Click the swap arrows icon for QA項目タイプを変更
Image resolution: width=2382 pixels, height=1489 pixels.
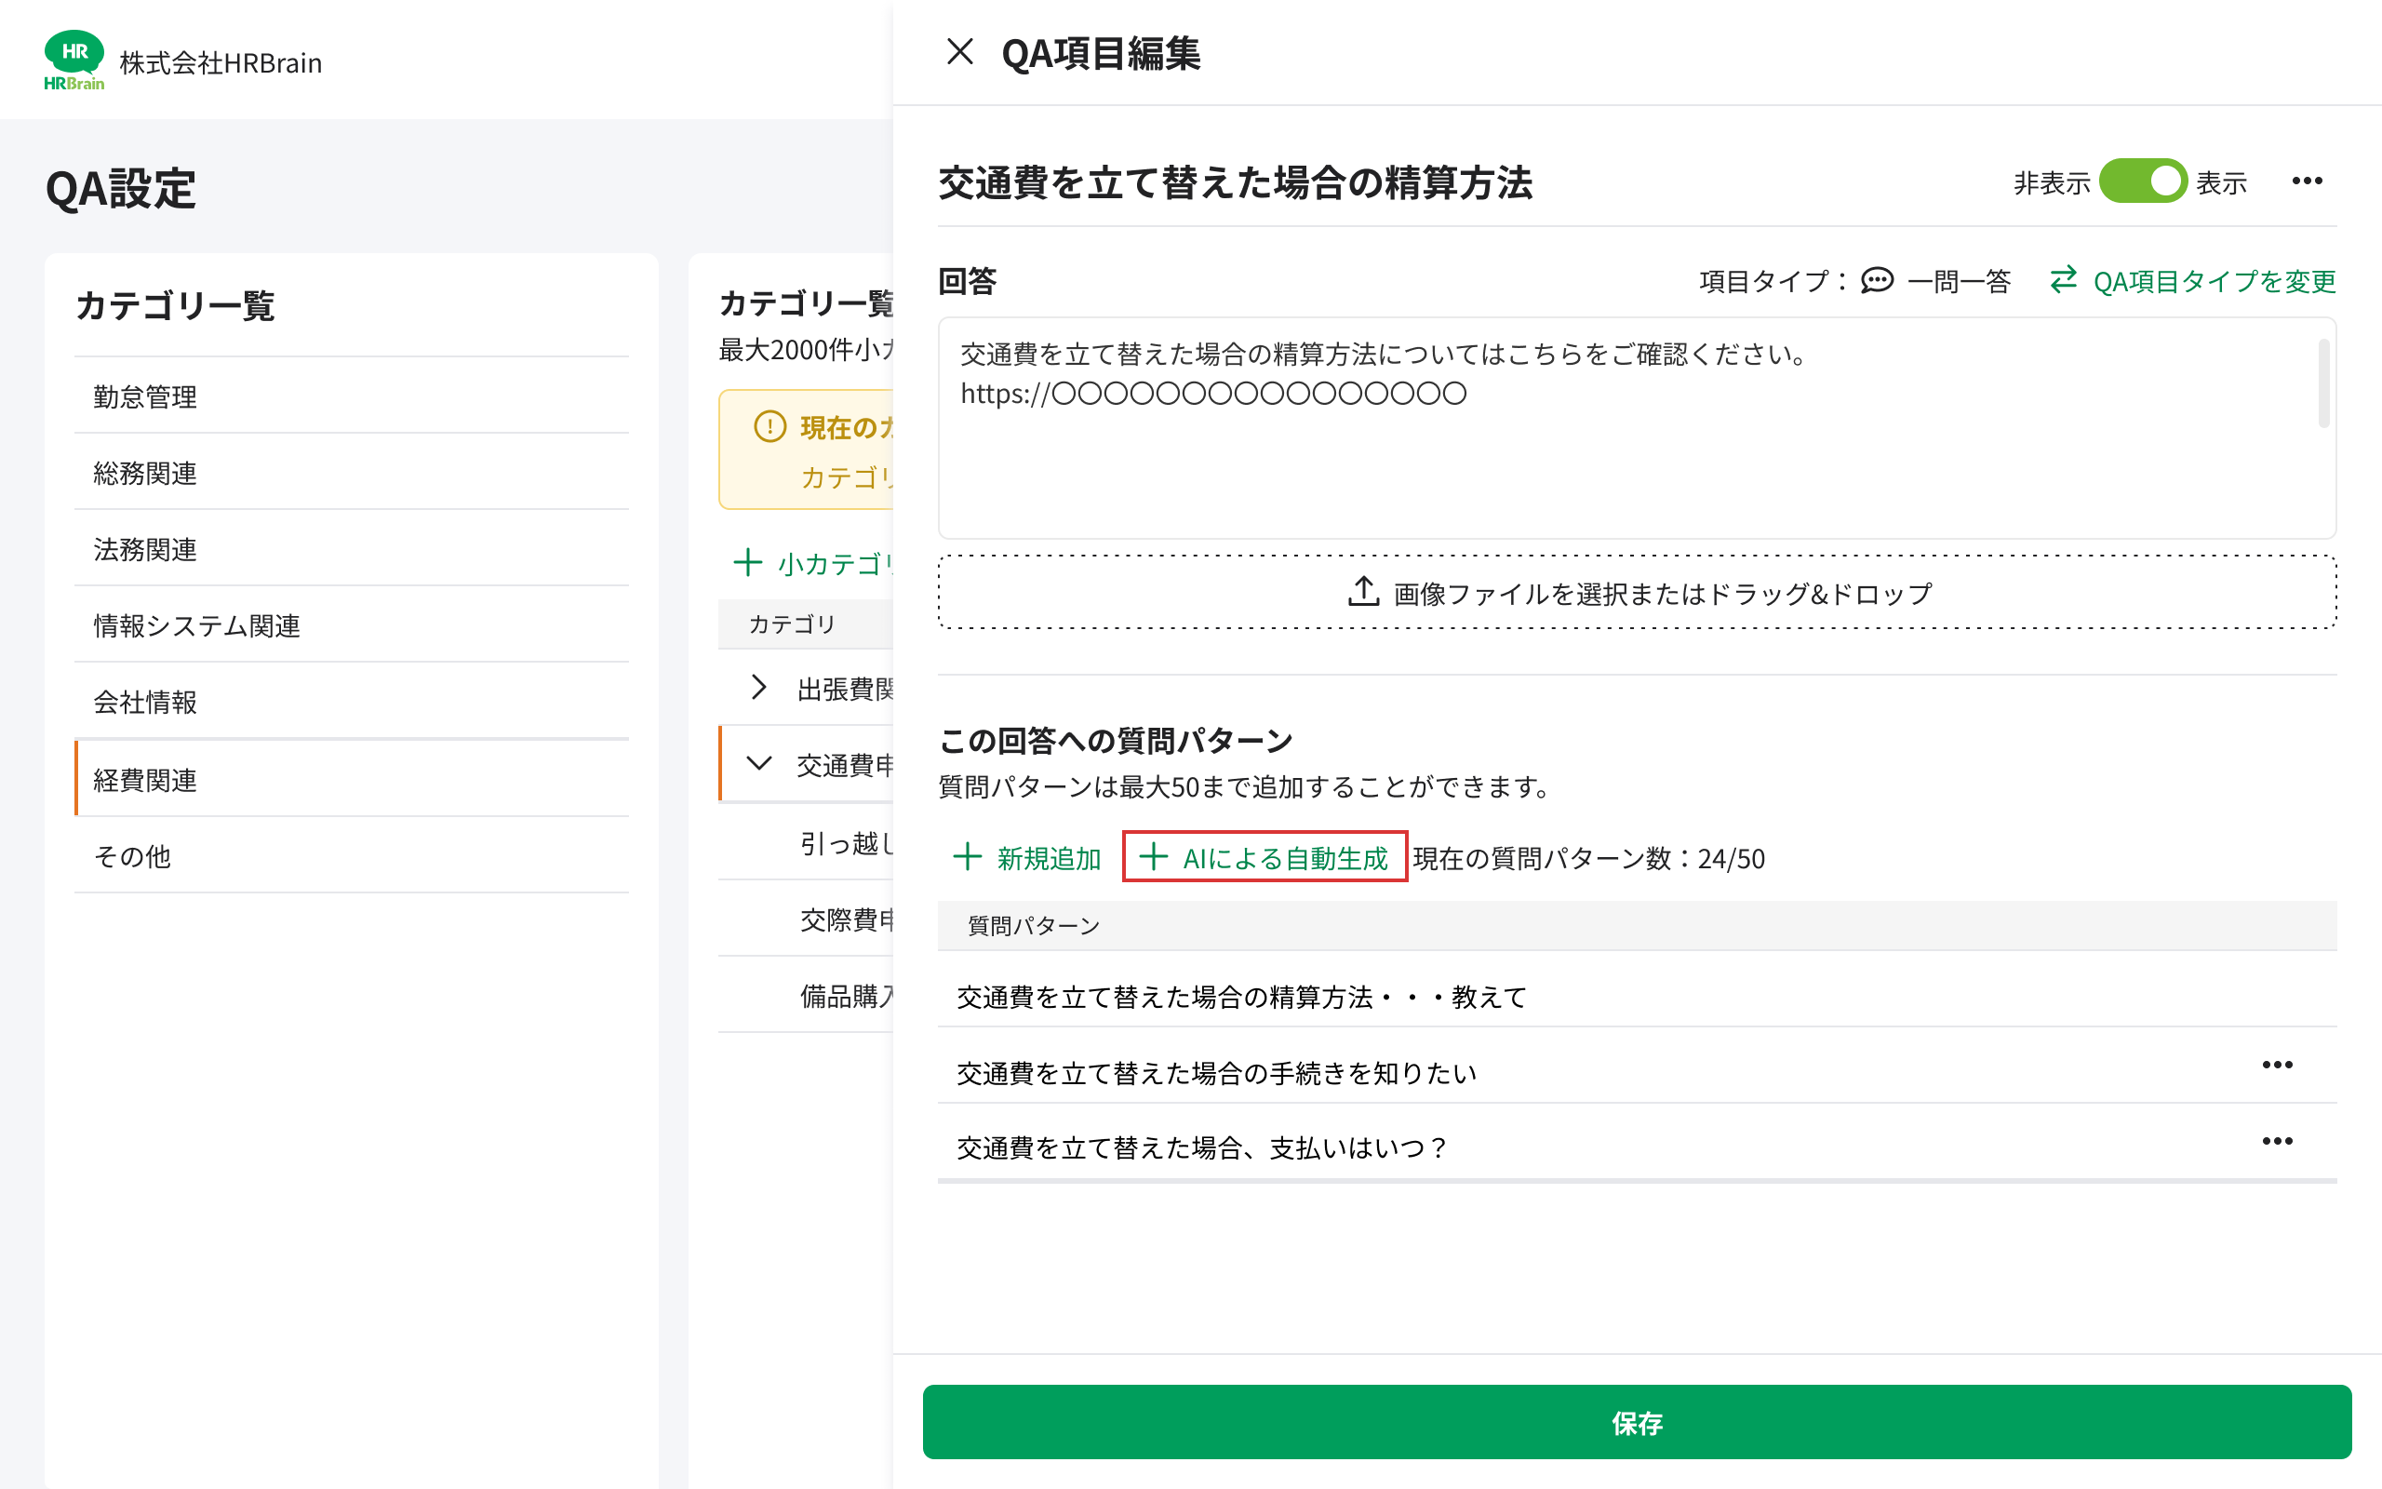tap(2063, 281)
